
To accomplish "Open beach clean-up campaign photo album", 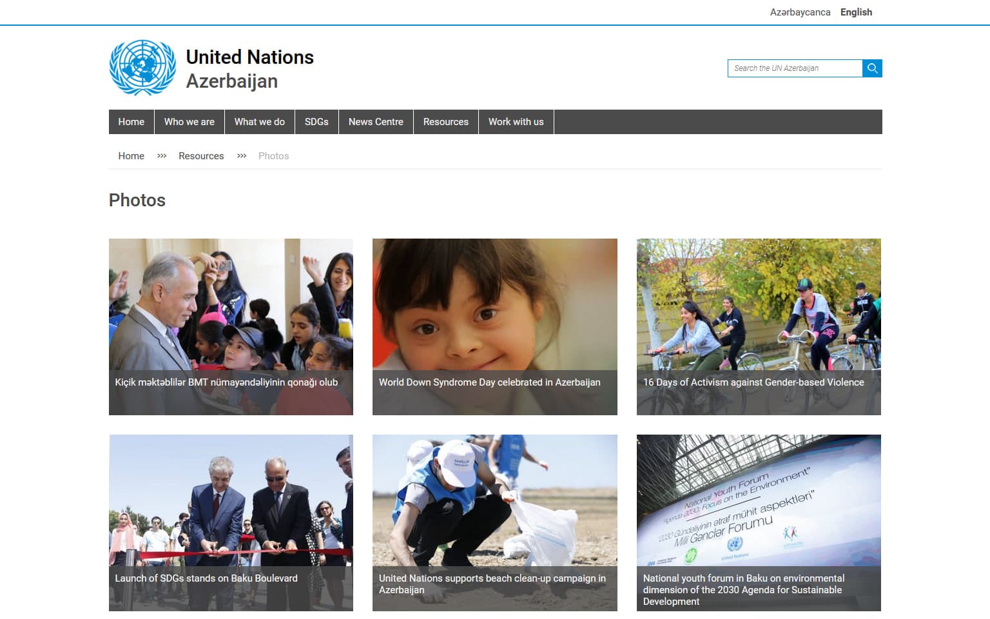I will 495,523.
